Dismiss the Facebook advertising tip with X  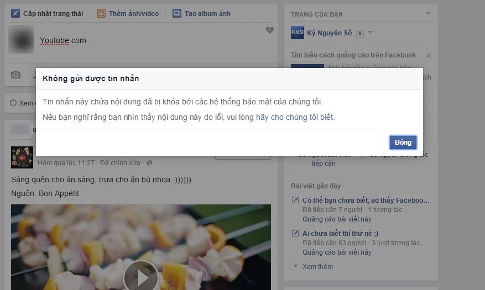click(429, 56)
